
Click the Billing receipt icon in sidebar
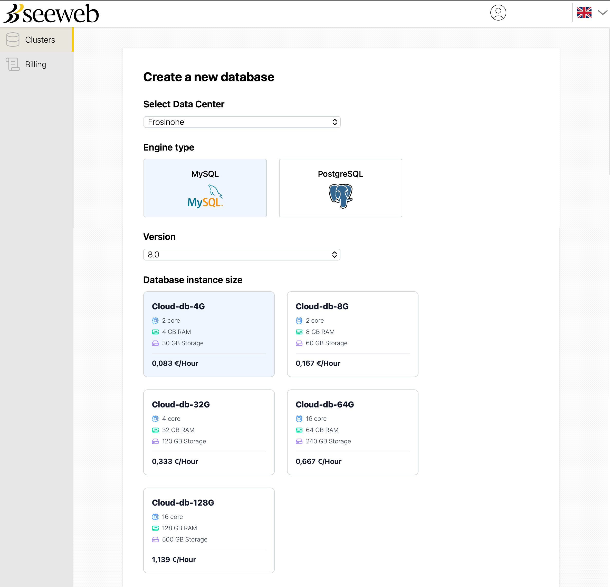tap(13, 64)
